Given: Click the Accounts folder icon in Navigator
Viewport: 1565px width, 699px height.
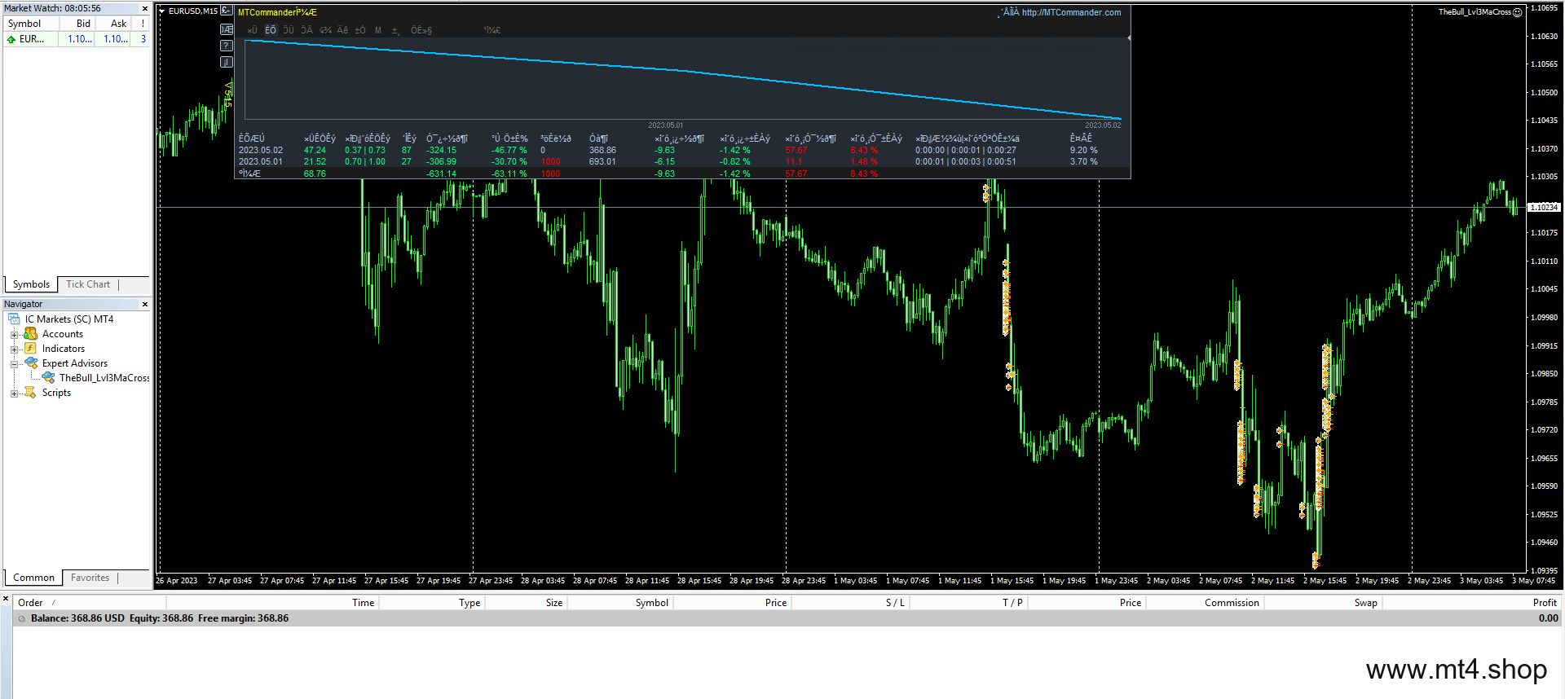Looking at the screenshot, I should click(x=31, y=334).
